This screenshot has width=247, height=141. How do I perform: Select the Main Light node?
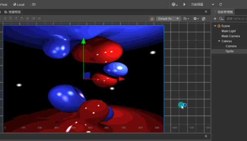(228, 31)
